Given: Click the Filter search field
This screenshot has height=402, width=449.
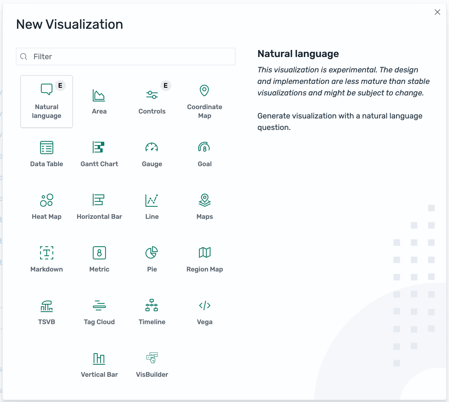Looking at the screenshot, I should [x=125, y=56].
